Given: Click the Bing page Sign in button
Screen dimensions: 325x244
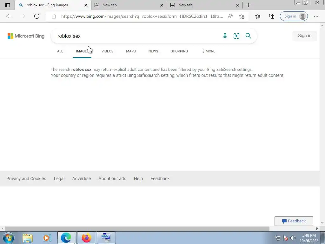Looking at the screenshot, I should (304, 36).
